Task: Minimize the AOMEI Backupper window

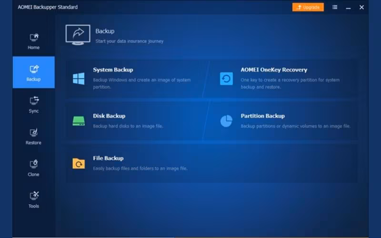Action: [348, 8]
